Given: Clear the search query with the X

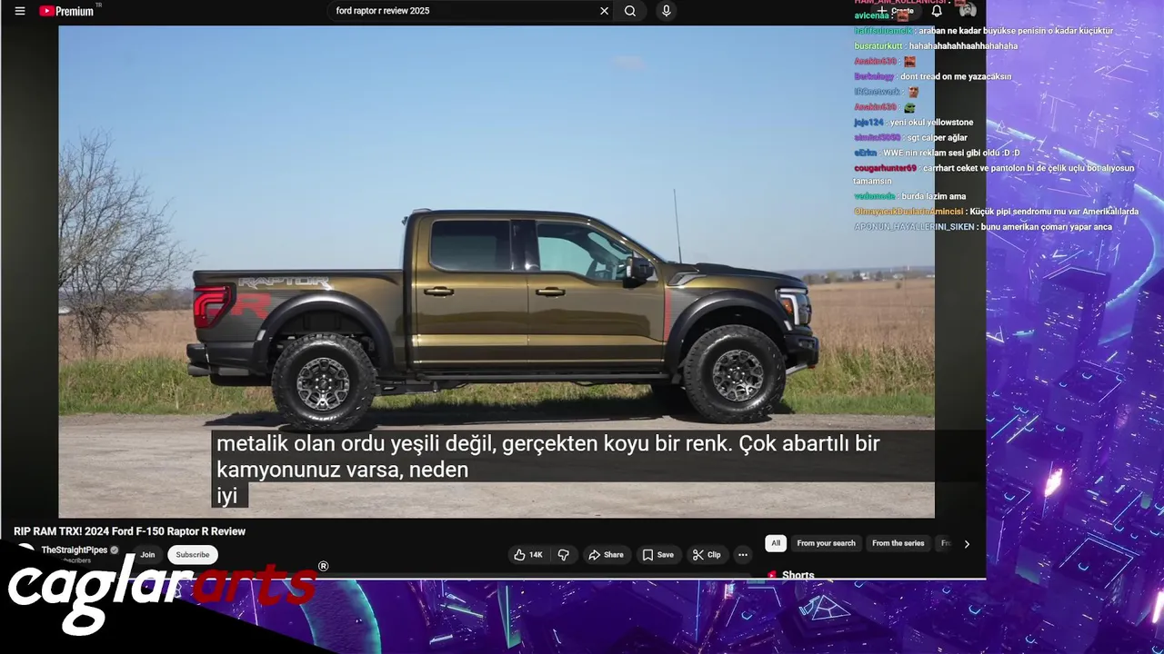Looking at the screenshot, I should [604, 11].
